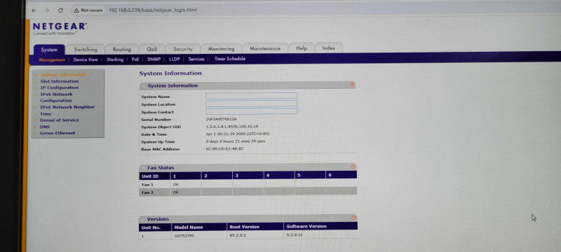561x252 pixels.
Task: Select the System Object OID value
Action: (232, 127)
